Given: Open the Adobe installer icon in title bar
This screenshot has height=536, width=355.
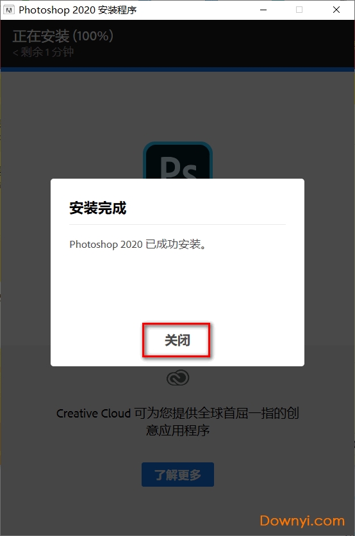Looking at the screenshot, I should tap(9, 10).
